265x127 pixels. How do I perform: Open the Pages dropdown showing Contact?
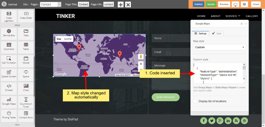point(51,4)
